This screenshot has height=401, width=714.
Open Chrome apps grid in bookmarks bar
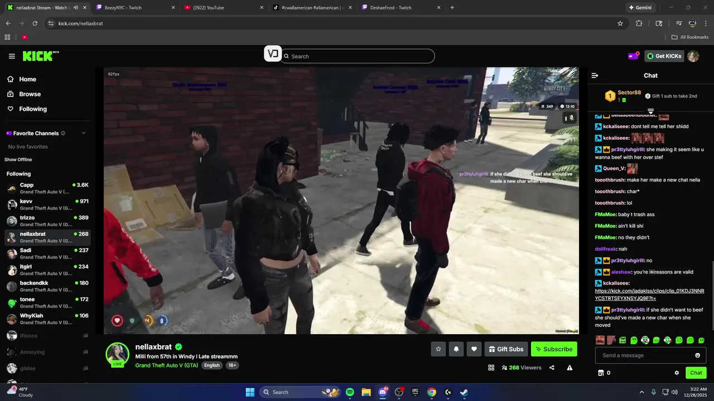click(x=7, y=37)
